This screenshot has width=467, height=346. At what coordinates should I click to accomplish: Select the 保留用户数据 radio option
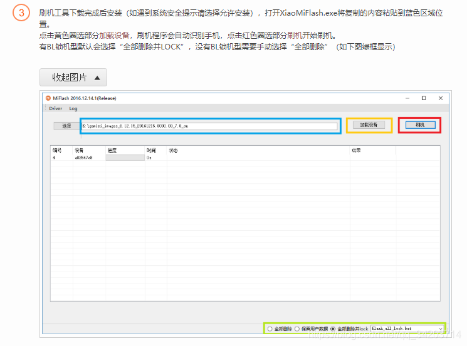[x=312, y=328]
